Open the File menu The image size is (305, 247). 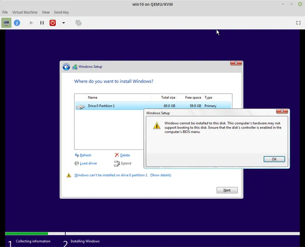click(x=5, y=12)
